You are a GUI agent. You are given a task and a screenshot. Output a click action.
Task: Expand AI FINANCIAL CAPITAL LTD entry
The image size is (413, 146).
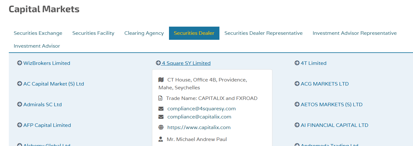click(x=334, y=125)
